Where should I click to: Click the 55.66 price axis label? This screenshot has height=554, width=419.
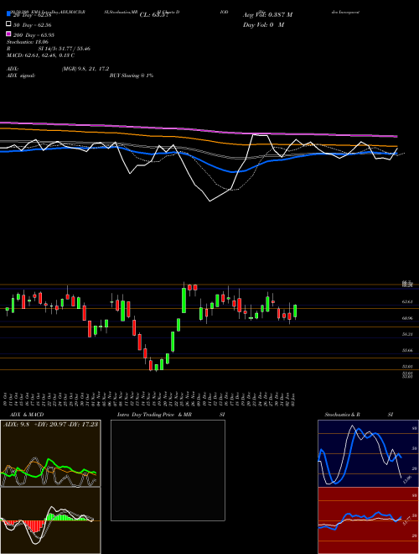coord(407,351)
